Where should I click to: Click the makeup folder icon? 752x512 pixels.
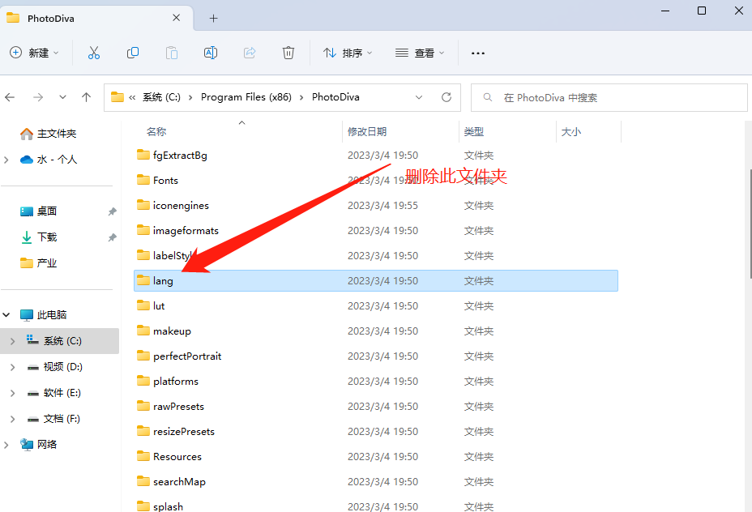[x=143, y=331]
